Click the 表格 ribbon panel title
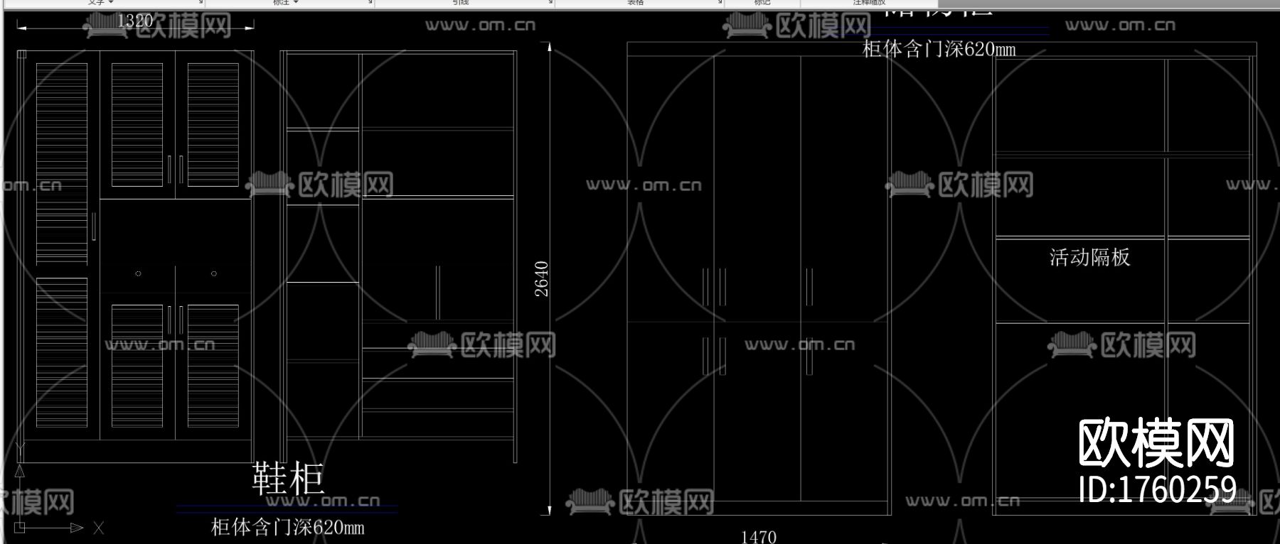 636,3
